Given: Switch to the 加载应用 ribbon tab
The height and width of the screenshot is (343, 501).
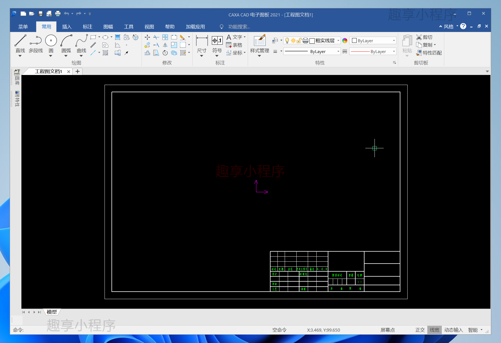Looking at the screenshot, I should coord(195,27).
